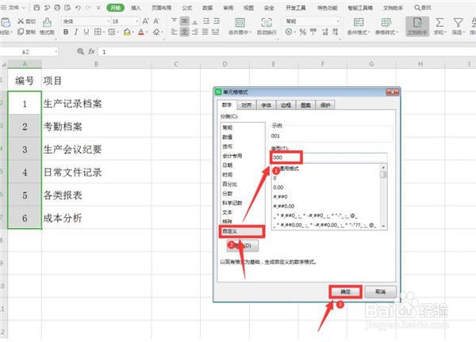The image size is (476, 342).
Task: Open the font name dropdown (宋体)
Action: (108, 21)
